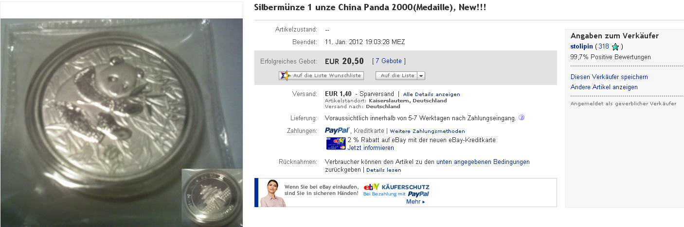Viewport: 684px width, 227px height.
Task: Click the PayPal logo in Zahlungen row
Action: click(337, 130)
